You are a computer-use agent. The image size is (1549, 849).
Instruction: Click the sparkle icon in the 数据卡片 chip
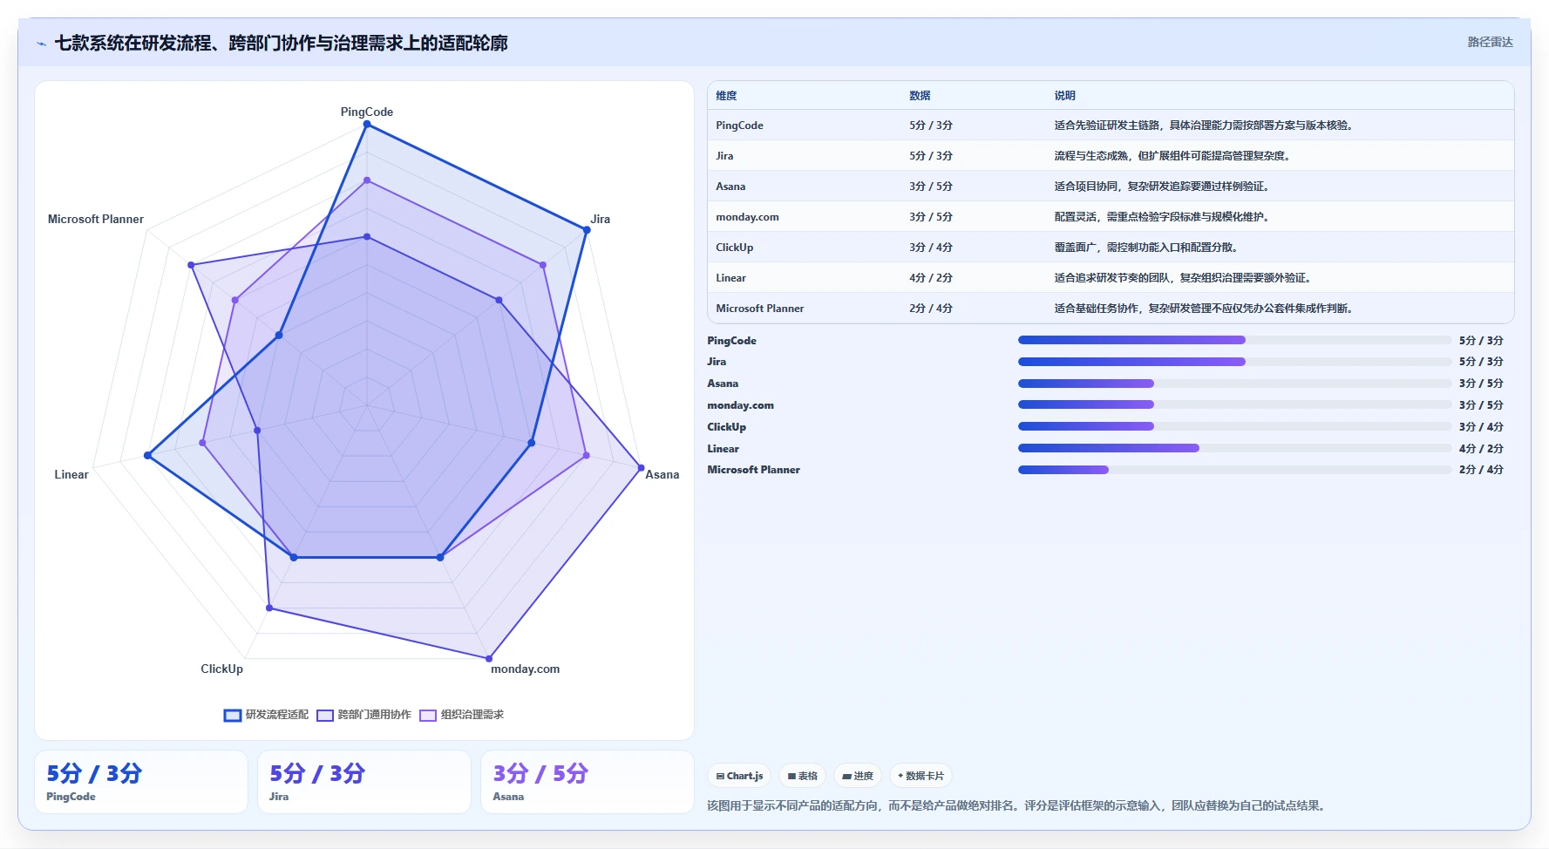click(x=900, y=776)
